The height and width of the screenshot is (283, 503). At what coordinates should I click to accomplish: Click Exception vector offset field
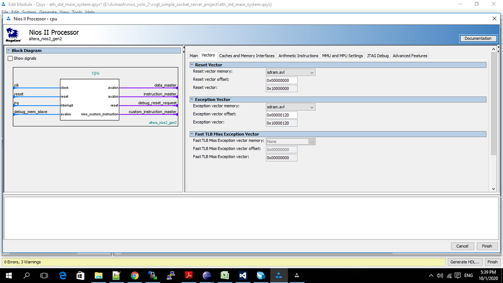point(281,115)
